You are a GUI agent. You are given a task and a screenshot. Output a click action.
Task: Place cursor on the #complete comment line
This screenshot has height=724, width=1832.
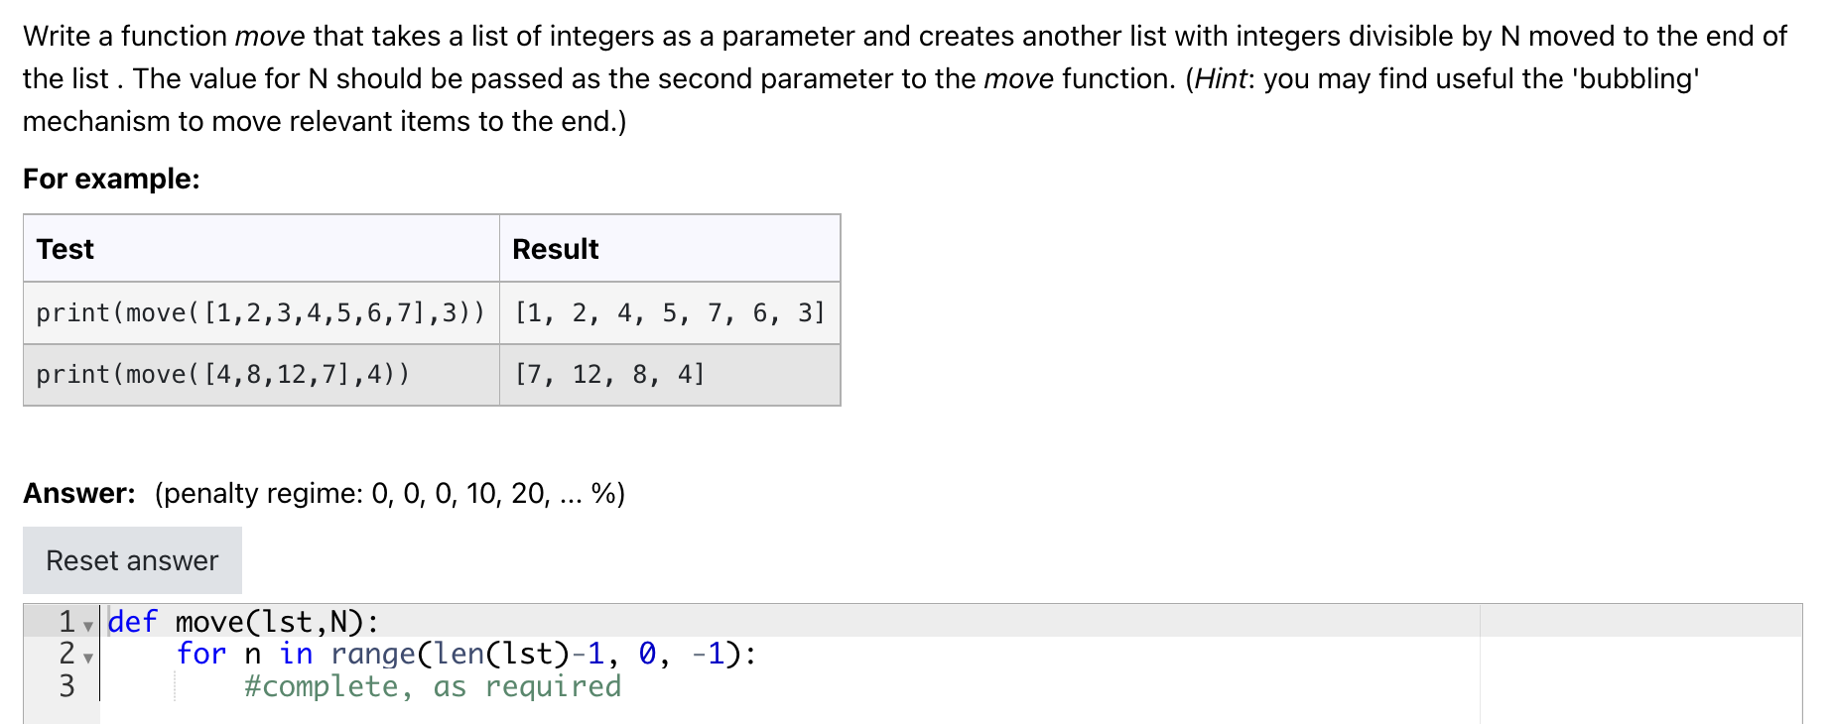(x=432, y=686)
